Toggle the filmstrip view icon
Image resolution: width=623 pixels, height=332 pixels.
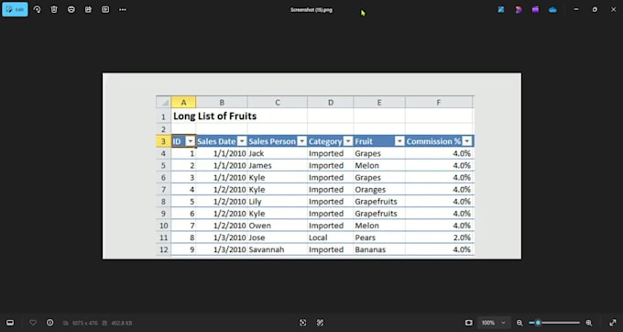(x=10, y=323)
